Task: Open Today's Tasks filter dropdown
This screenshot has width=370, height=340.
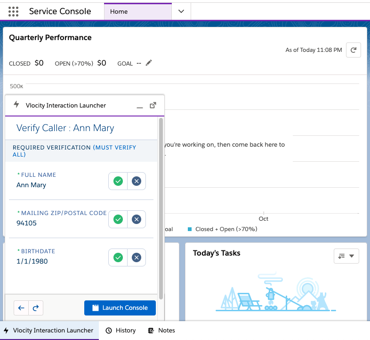Action: click(x=346, y=256)
